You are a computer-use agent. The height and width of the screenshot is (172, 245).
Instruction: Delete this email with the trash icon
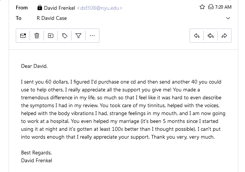(x=37, y=36)
